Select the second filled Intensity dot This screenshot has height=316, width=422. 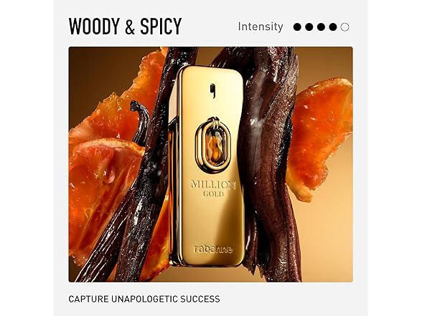pos(309,27)
